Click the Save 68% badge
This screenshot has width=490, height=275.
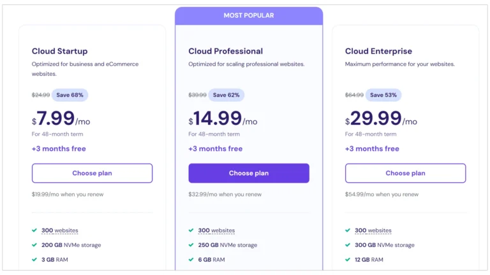pos(70,95)
